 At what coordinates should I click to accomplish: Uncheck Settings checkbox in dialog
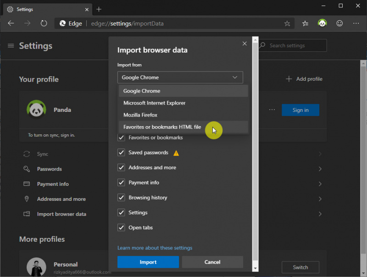coord(121,212)
